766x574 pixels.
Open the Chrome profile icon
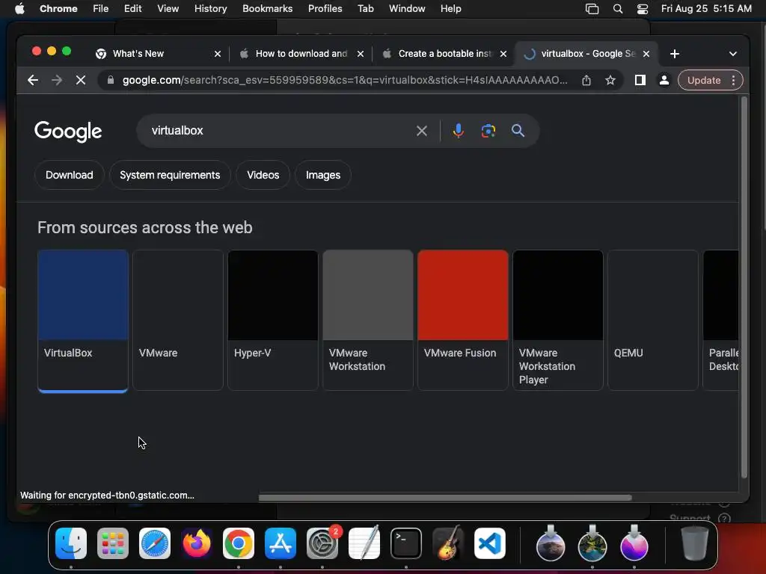[664, 80]
